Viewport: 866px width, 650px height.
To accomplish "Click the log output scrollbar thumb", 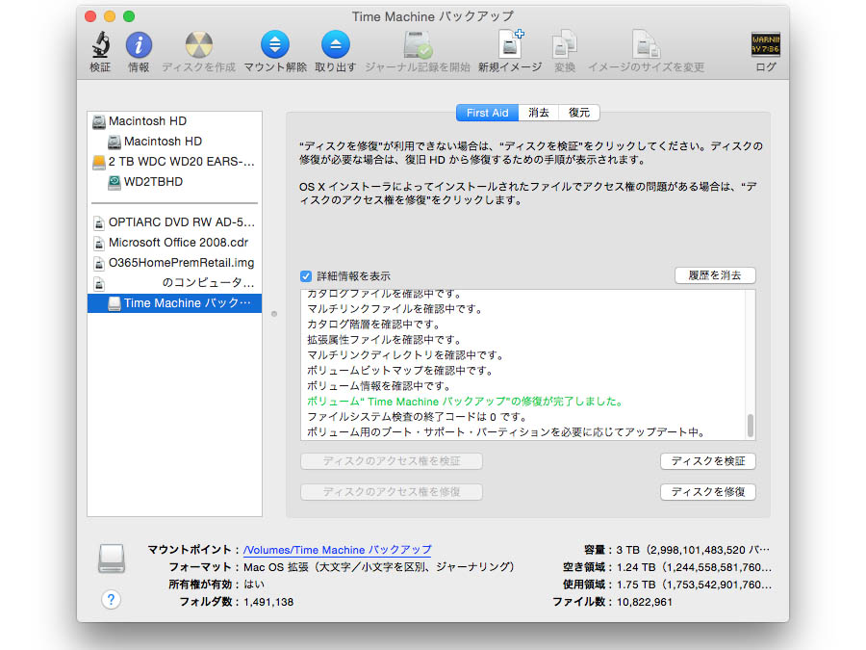I will tap(750, 426).
